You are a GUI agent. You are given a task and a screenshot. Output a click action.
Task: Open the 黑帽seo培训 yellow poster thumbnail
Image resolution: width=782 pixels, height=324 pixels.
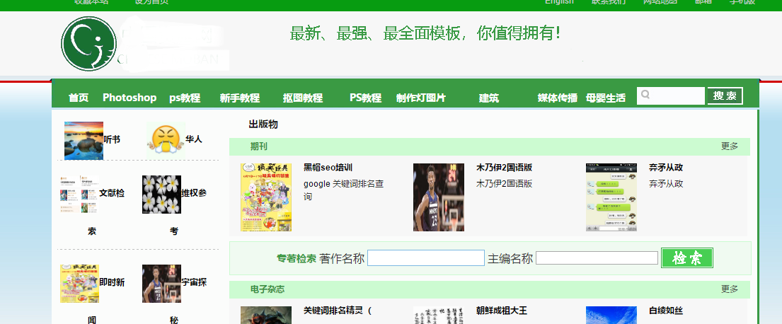coord(266,197)
